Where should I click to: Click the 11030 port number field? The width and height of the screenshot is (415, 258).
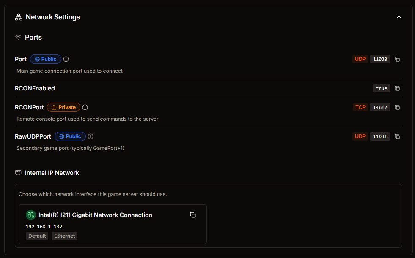point(380,59)
